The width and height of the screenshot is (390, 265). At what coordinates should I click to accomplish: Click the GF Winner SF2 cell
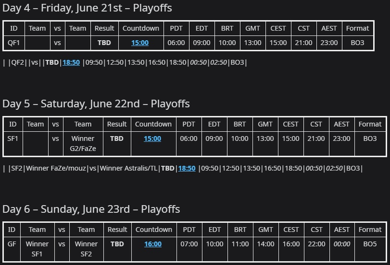(86, 249)
